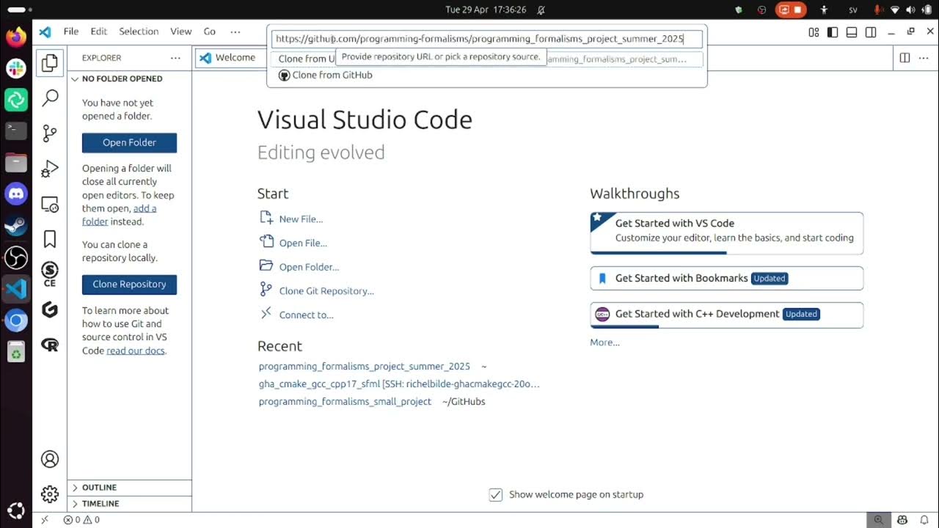The height and width of the screenshot is (528, 939).
Task: Toggle the primary side bar layout button
Action: coord(833,32)
